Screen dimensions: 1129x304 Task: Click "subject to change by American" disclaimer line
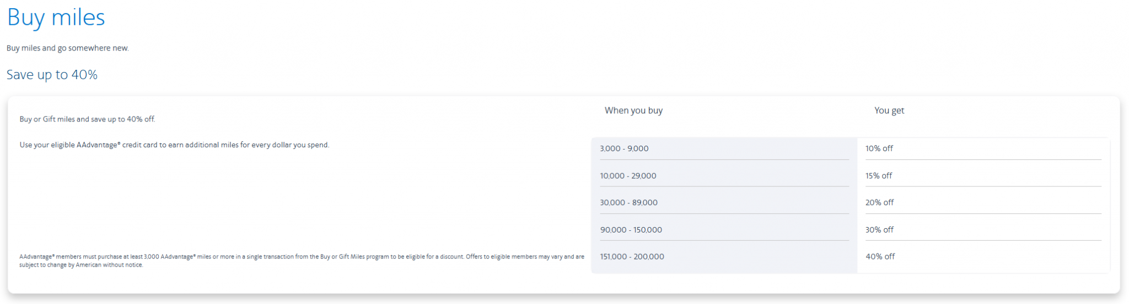pos(81,265)
